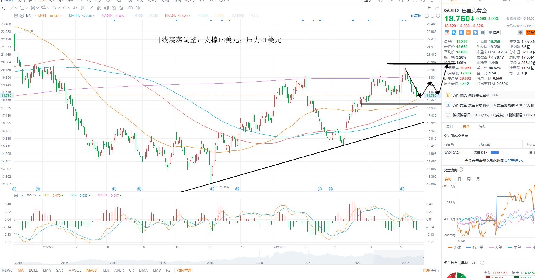This screenshot has width=535, height=278.
Task: Click the blue dollar sign icon
Action: click(461, 33)
